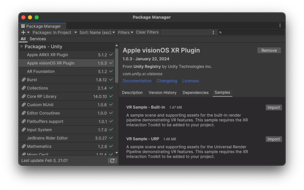The height and width of the screenshot is (190, 304).
Task: Open toolbar more options kebab beside search
Action: [x=213, y=32]
